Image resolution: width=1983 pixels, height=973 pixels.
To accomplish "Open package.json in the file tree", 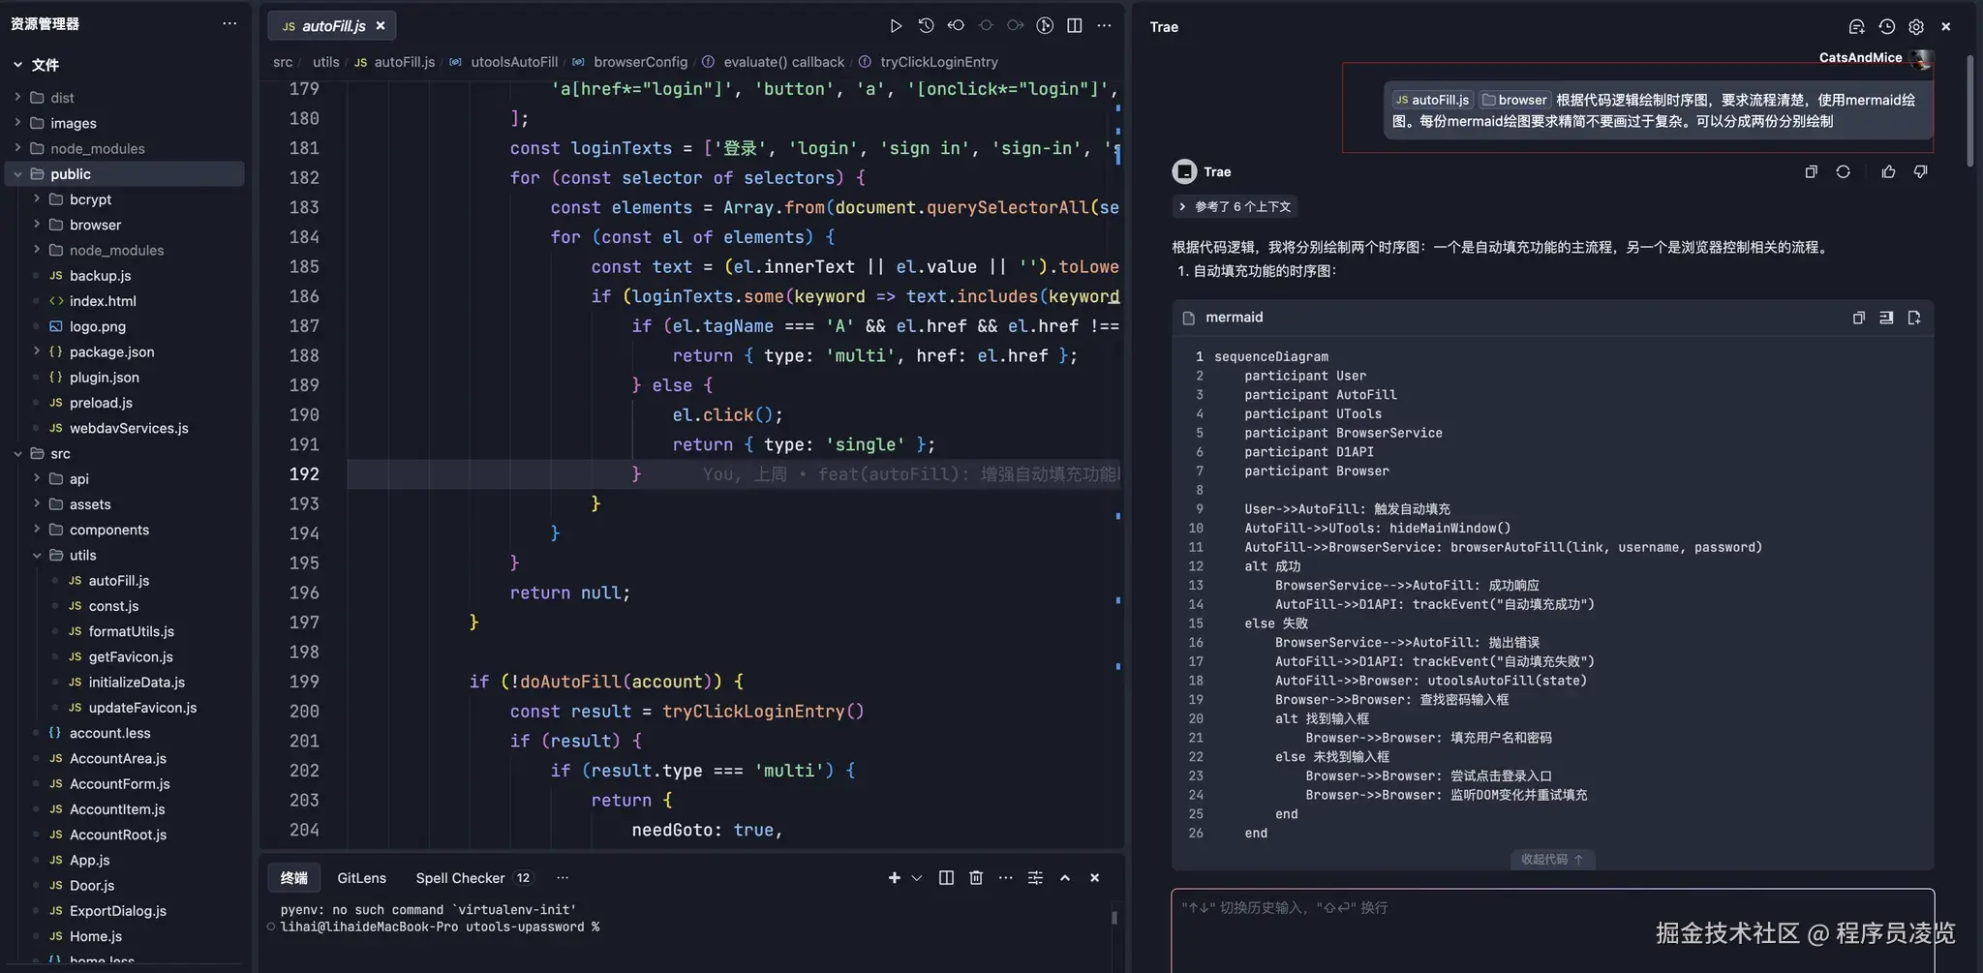I will pyautogui.click(x=111, y=351).
